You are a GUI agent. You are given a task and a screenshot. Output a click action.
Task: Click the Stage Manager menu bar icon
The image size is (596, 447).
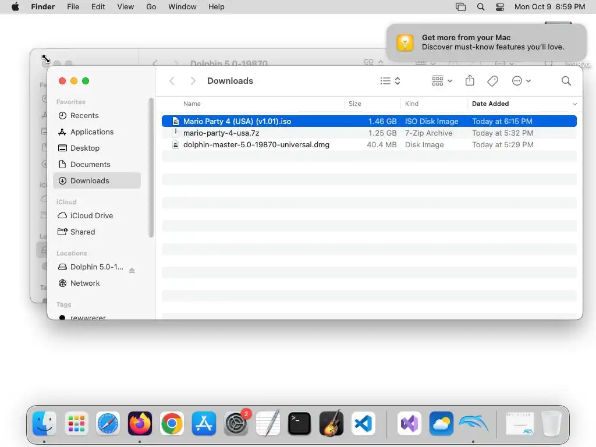[461, 7]
